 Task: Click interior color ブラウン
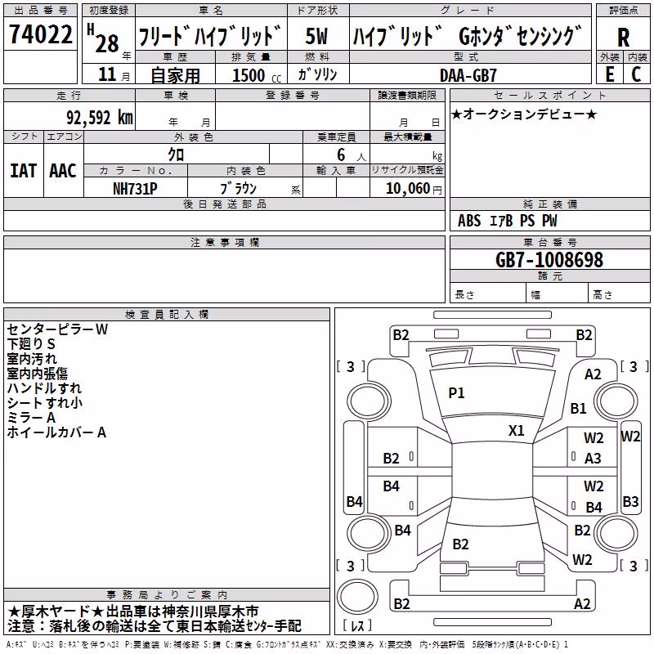[x=238, y=189]
